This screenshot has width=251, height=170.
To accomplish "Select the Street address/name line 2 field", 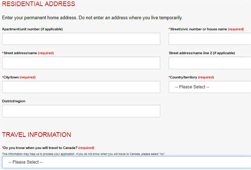I will tap(210, 63).
